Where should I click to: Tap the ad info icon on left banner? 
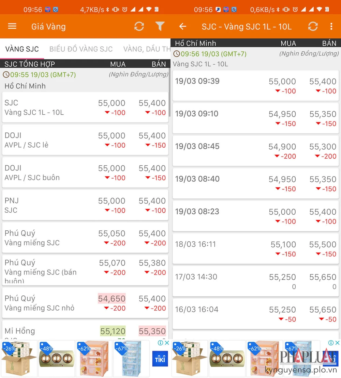(160, 343)
